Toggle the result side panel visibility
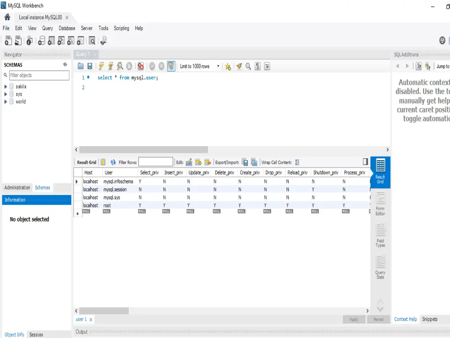The height and width of the screenshot is (338, 450). [365, 162]
